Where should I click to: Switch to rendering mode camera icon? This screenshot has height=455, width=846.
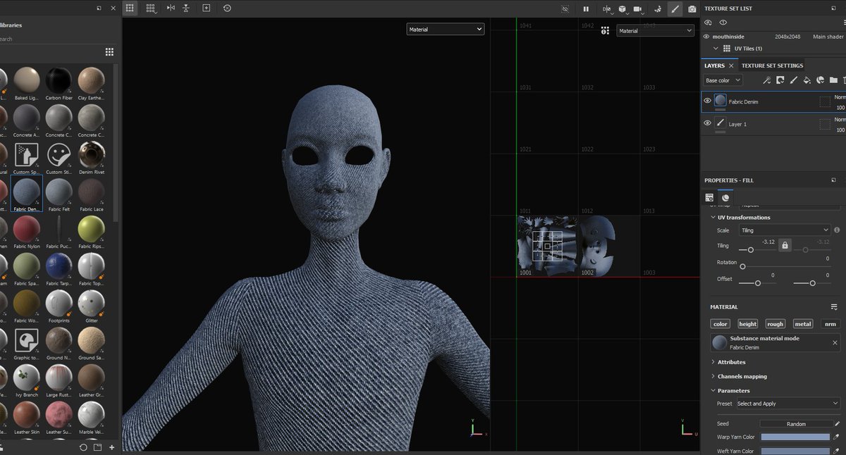692,9
